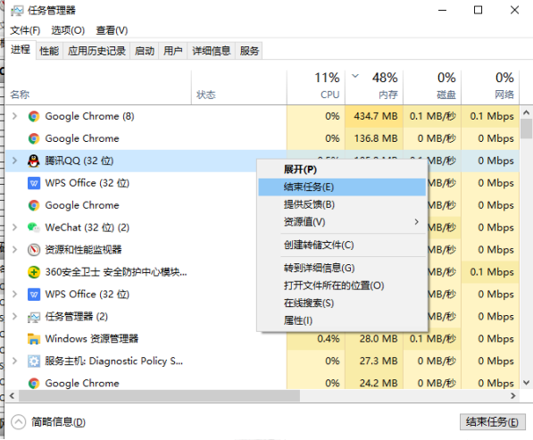Click the horizontal scrollbar left arrow

(x=12, y=396)
